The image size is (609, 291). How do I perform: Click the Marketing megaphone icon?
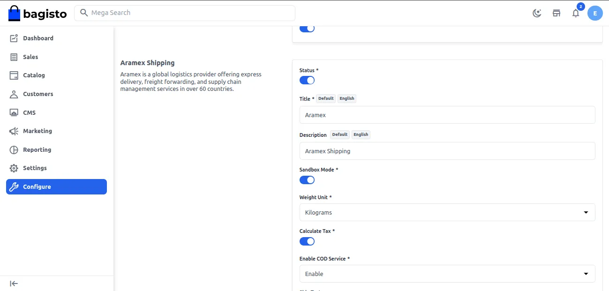[14, 131]
